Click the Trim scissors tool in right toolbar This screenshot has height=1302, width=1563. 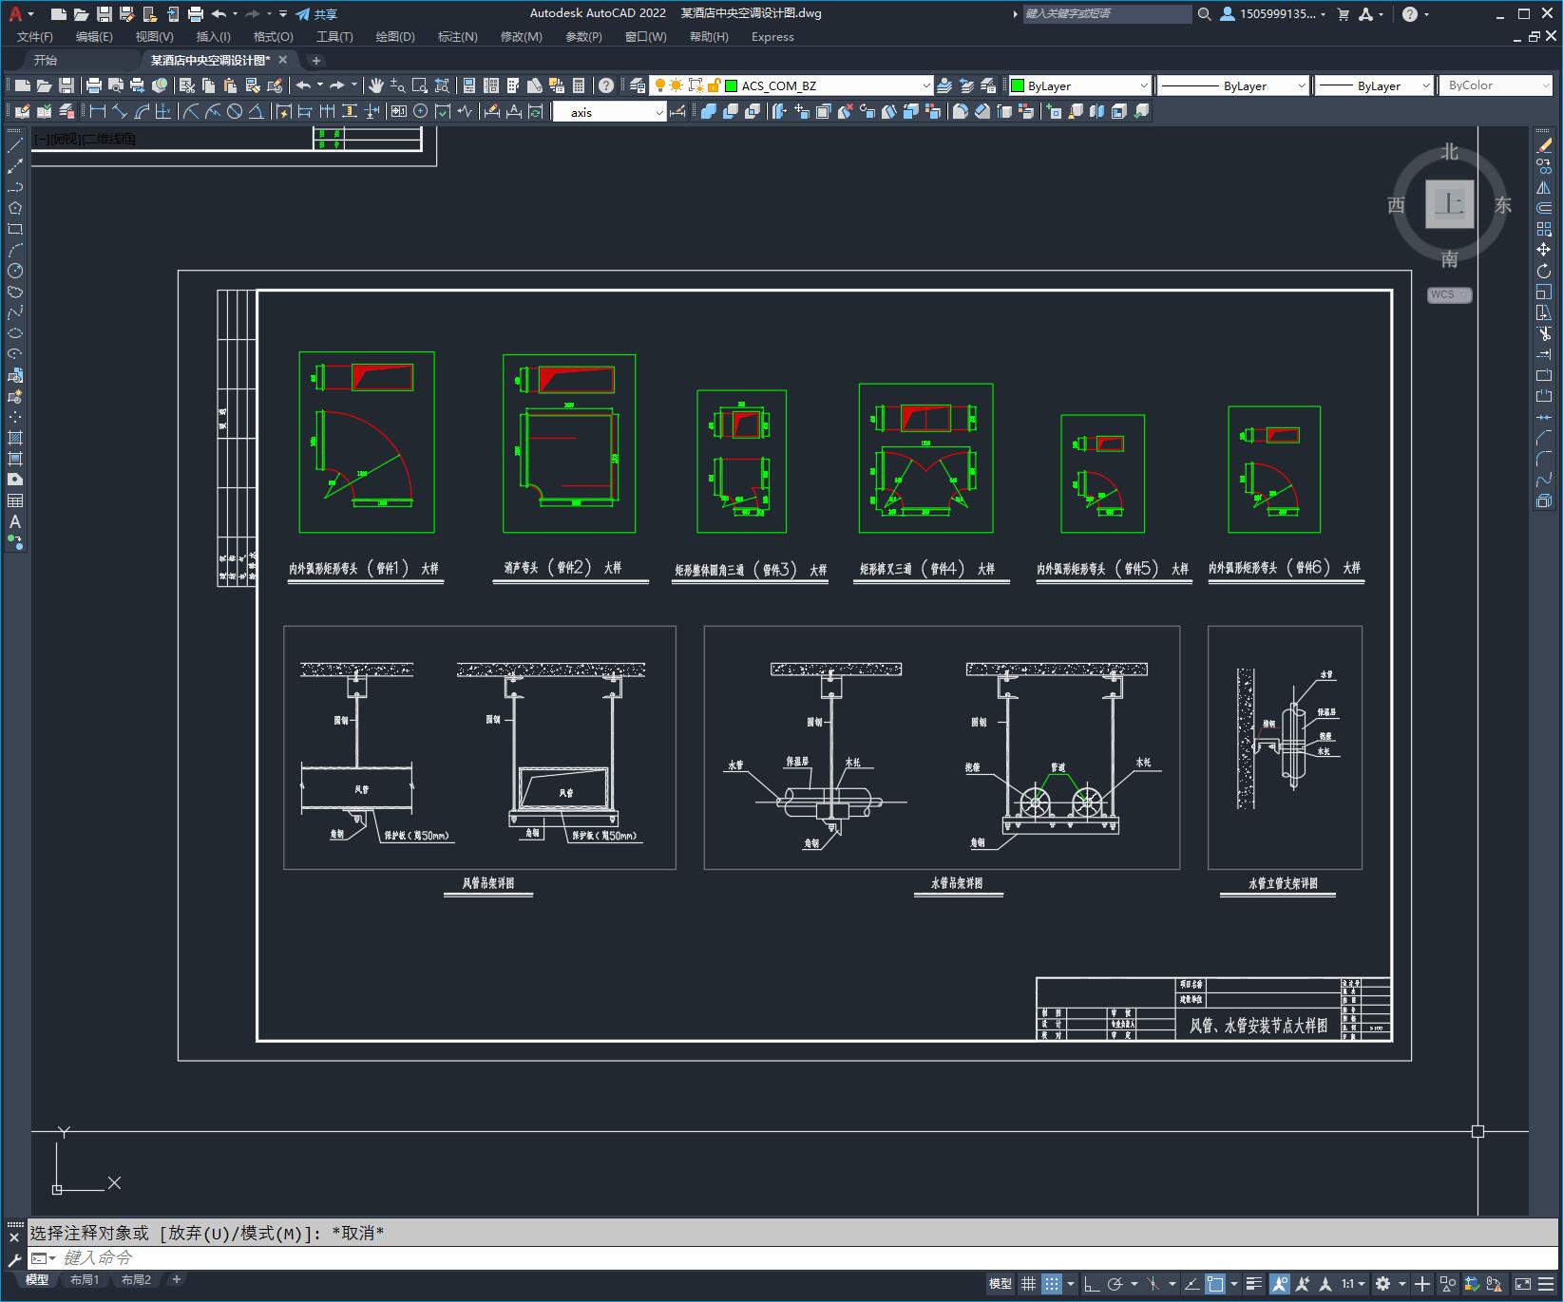(1544, 333)
